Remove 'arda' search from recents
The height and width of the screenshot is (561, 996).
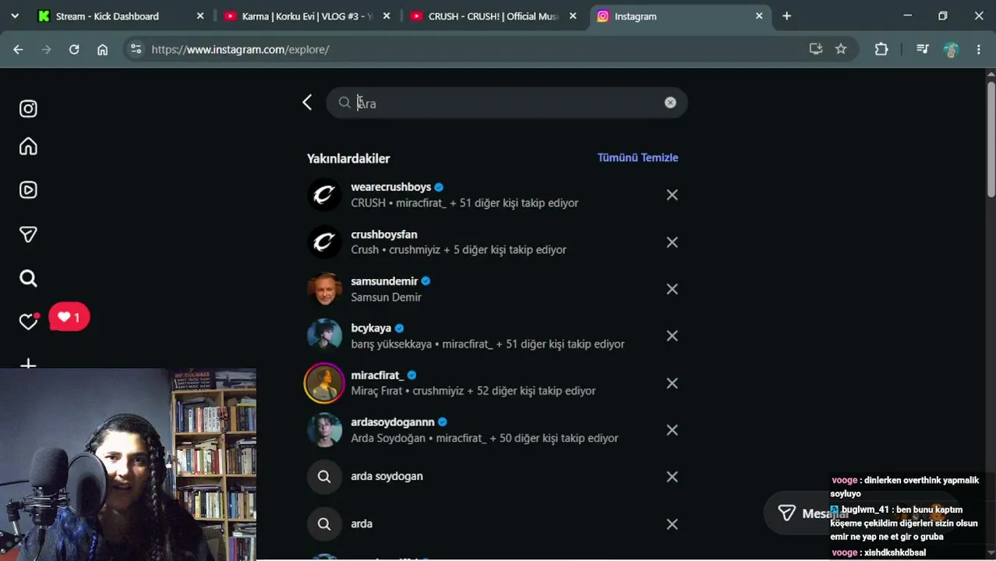pos(672,524)
